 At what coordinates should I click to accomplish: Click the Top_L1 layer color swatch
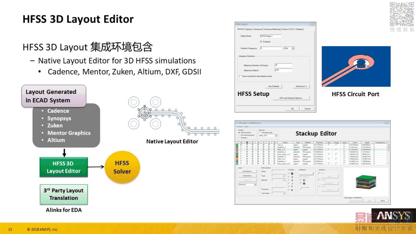(x=237, y=145)
